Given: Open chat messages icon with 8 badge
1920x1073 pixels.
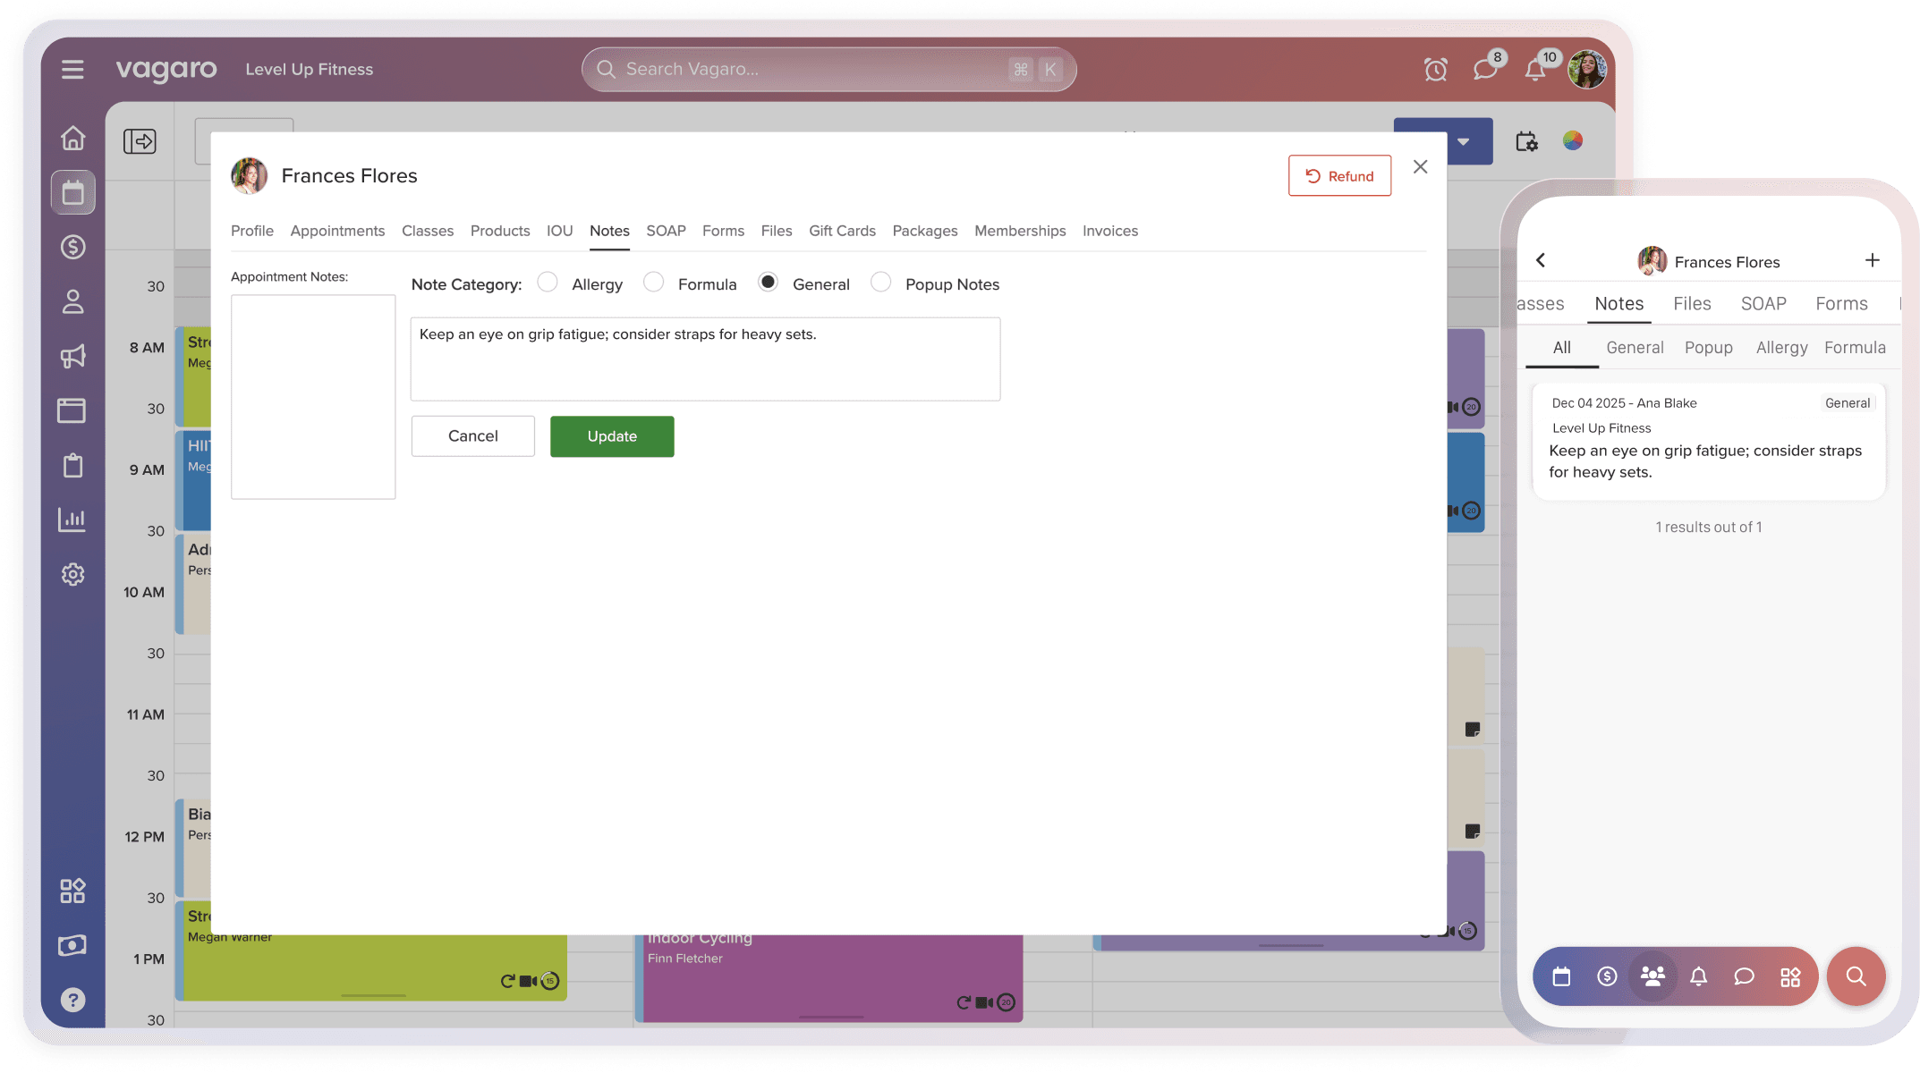Looking at the screenshot, I should [1485, 70].
